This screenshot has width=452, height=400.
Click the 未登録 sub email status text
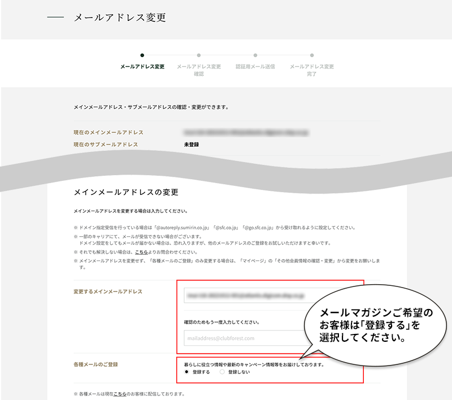pyautogui.click(x=192, y=145)
